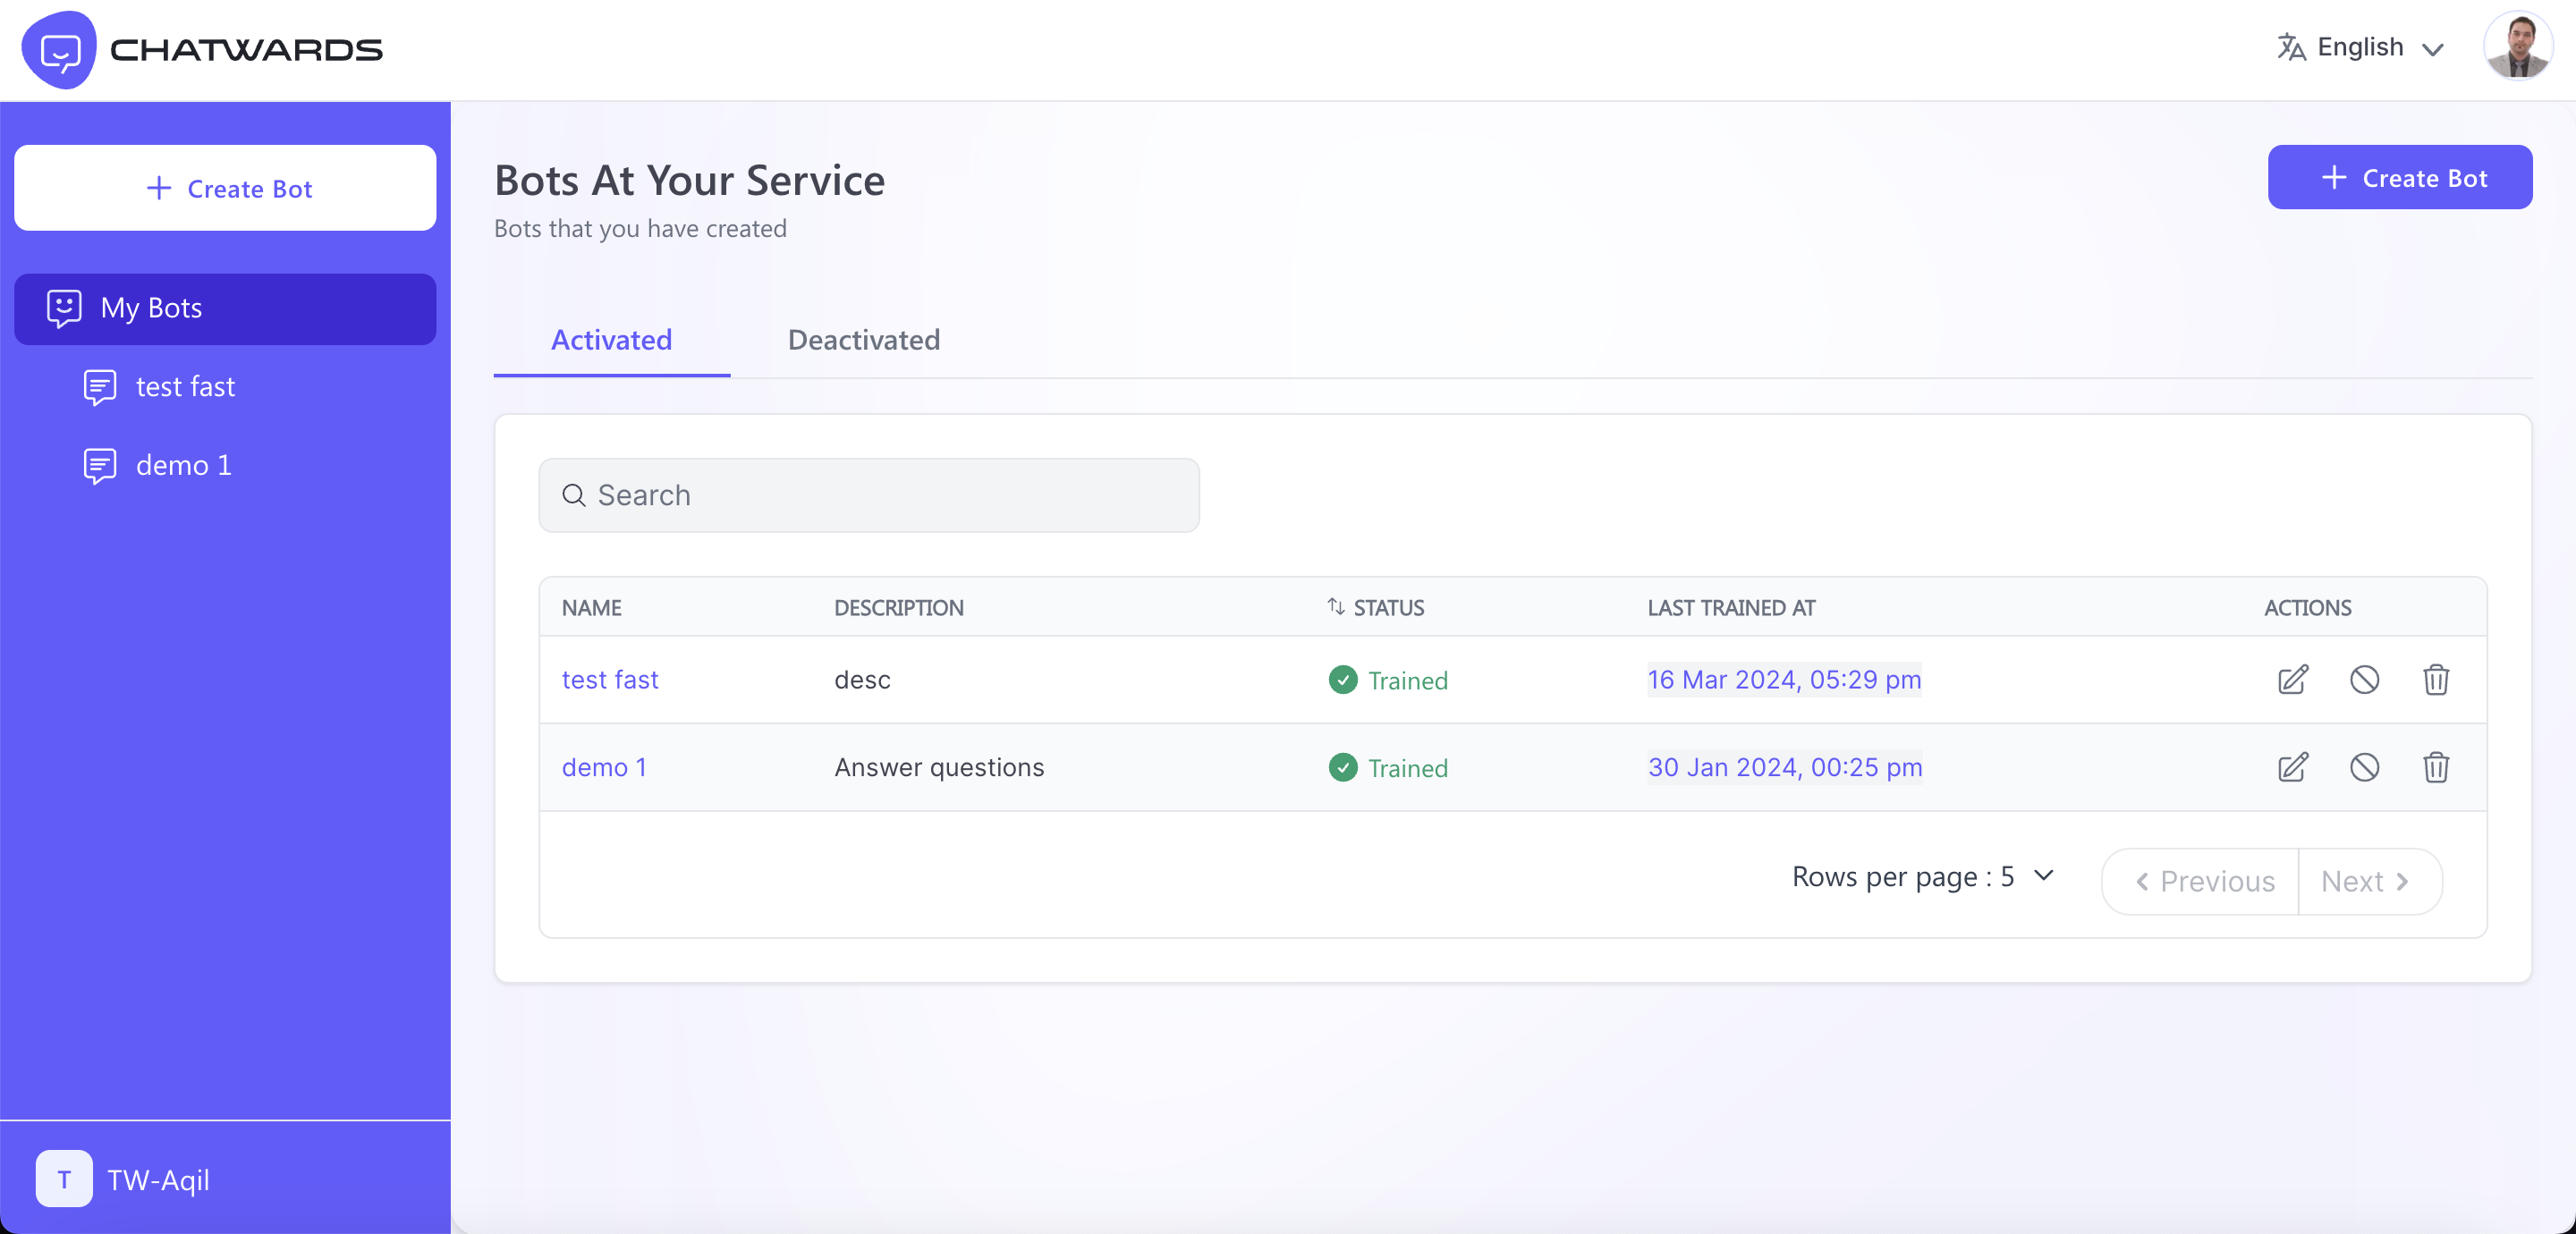This screenshot has width=2576, height=1234.
Task: Click the desc description cell
Action: tap(862, 680)
